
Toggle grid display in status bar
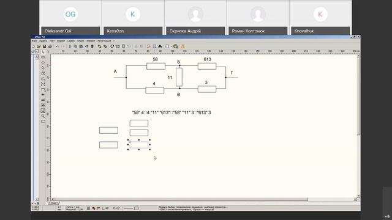tap(88, 208)
